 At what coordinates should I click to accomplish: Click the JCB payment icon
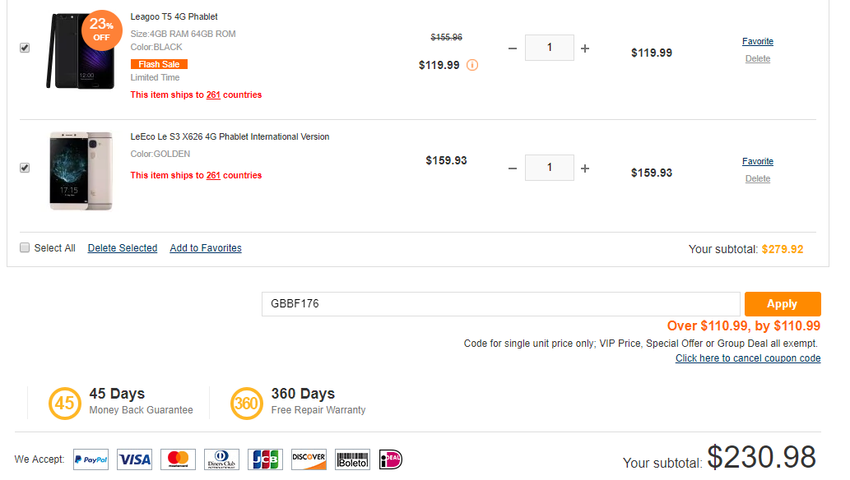(x=265, y=459)
